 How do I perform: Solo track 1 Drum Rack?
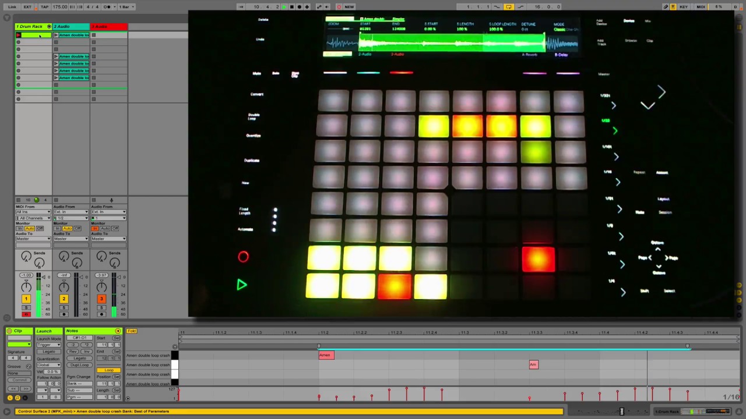(26, 307)
